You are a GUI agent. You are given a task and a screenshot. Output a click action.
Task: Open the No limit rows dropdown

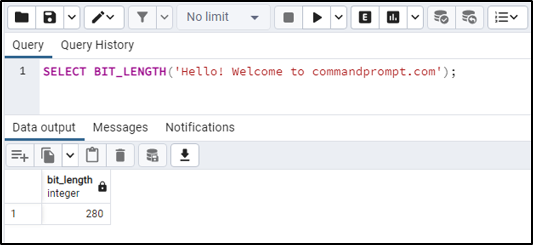point(224,17)
